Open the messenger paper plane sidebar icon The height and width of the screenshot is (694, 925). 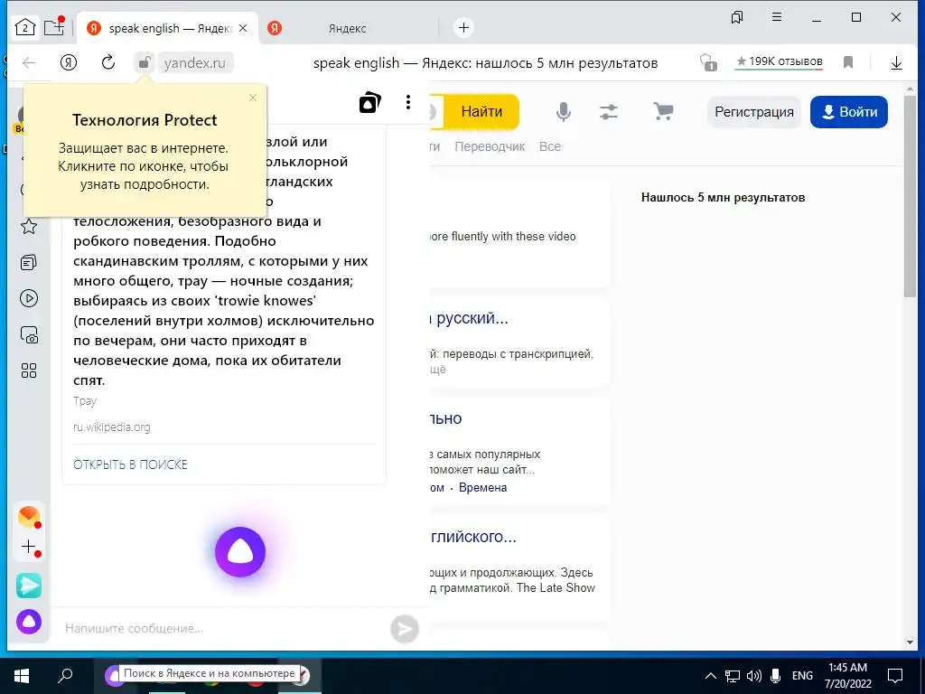29,586
